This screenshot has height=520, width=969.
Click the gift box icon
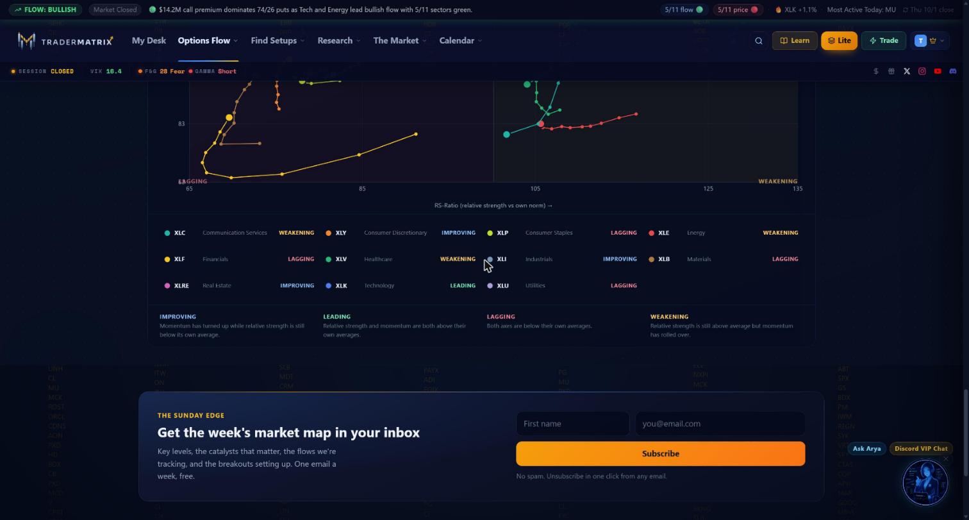pyautogui.click(x=891, y=71)
